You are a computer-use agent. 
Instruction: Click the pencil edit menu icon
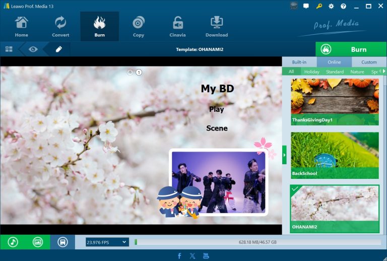59,49
